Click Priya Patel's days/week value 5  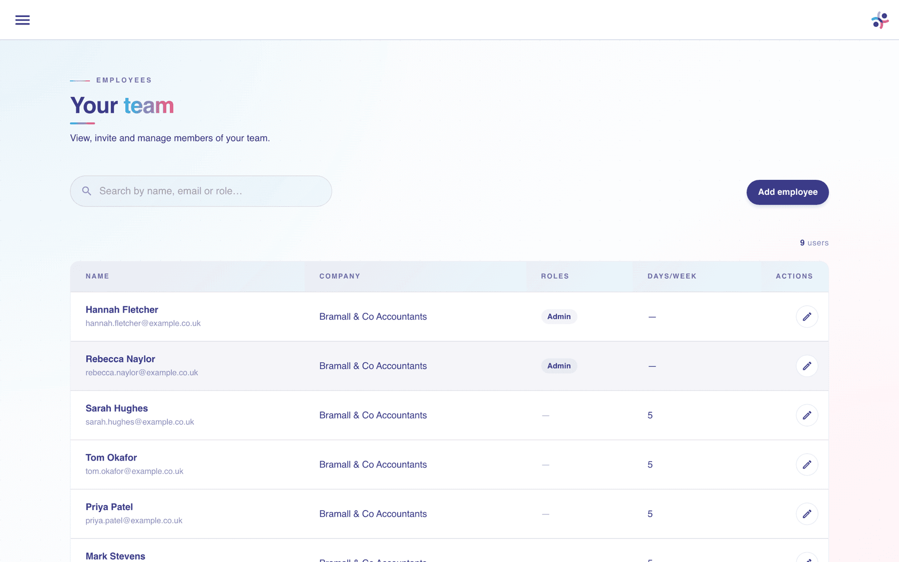pyautogui.click(x=650, y=514)
